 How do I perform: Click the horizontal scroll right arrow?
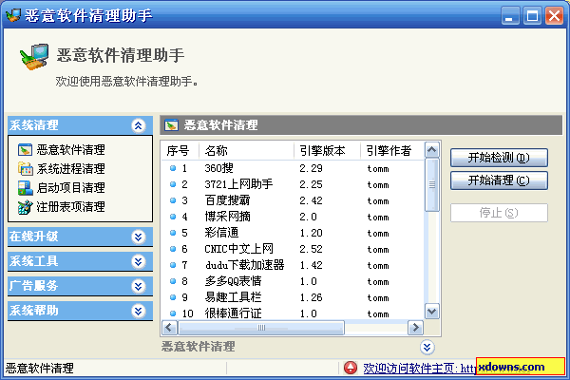415,328
